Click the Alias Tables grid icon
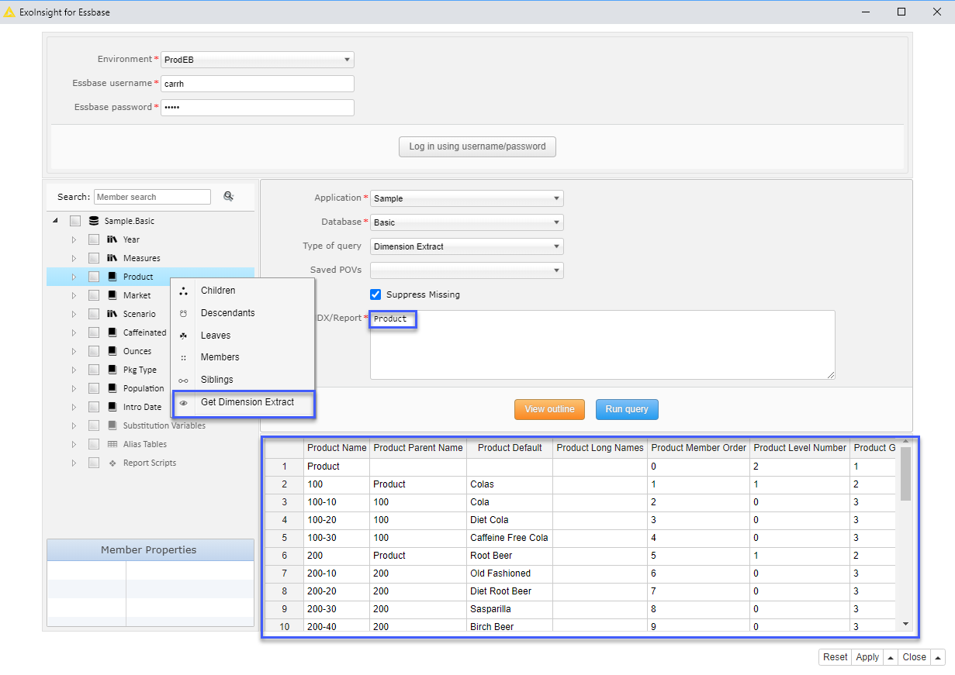Screen dimensions: 955x675 [x=112, y=444]
